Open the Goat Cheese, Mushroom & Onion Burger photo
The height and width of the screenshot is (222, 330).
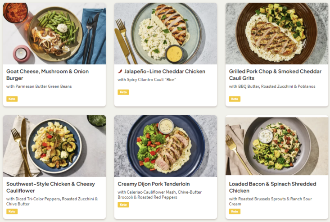[54, 33]
